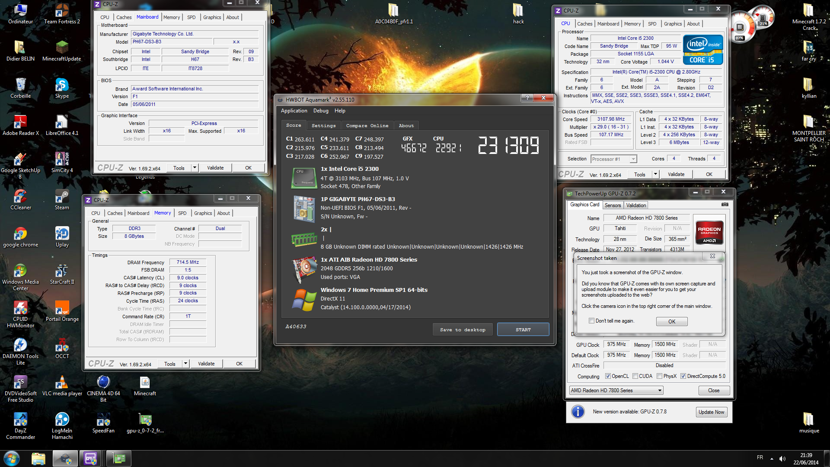The image size is (830, 467).
Task: Open the musique folder on desktop
Action: 809,423
